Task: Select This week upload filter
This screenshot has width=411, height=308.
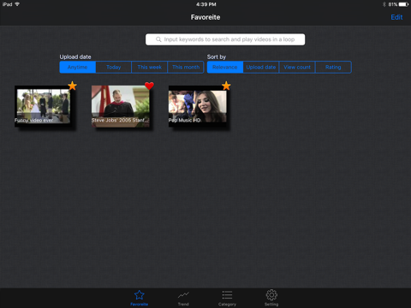Action: pos(150,68)
